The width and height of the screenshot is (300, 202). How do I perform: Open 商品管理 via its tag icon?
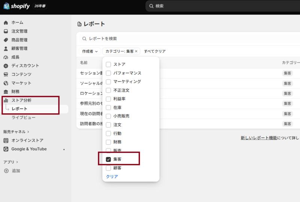(x=6, y=40)
